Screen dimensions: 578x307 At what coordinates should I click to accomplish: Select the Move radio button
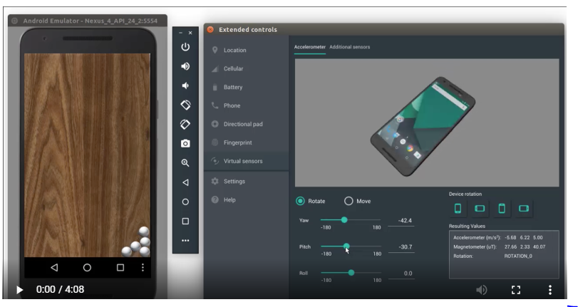click(x=349, y=201)
